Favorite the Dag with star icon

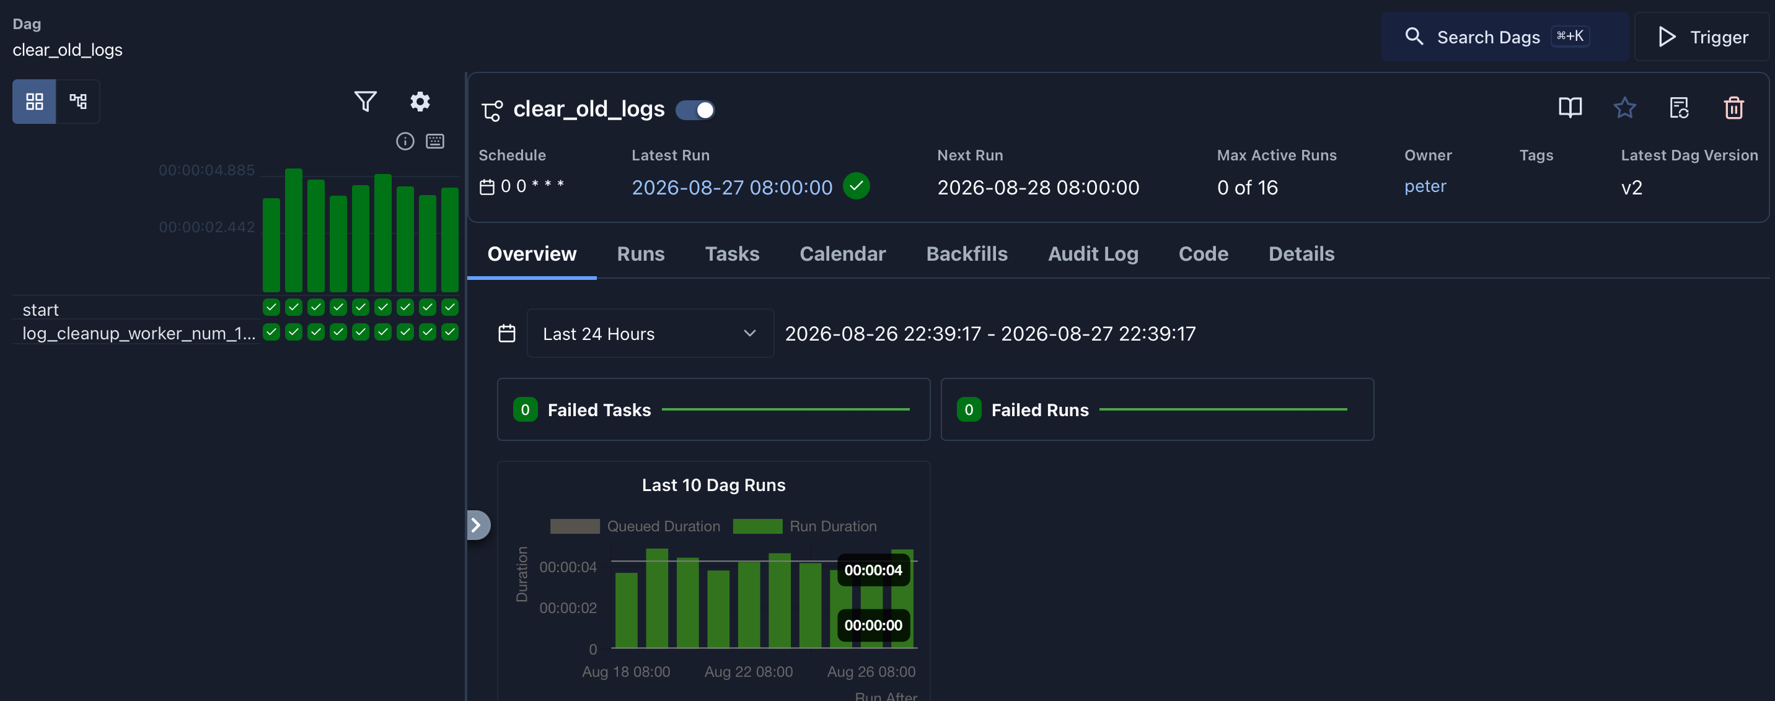(x=1624, y=107)
